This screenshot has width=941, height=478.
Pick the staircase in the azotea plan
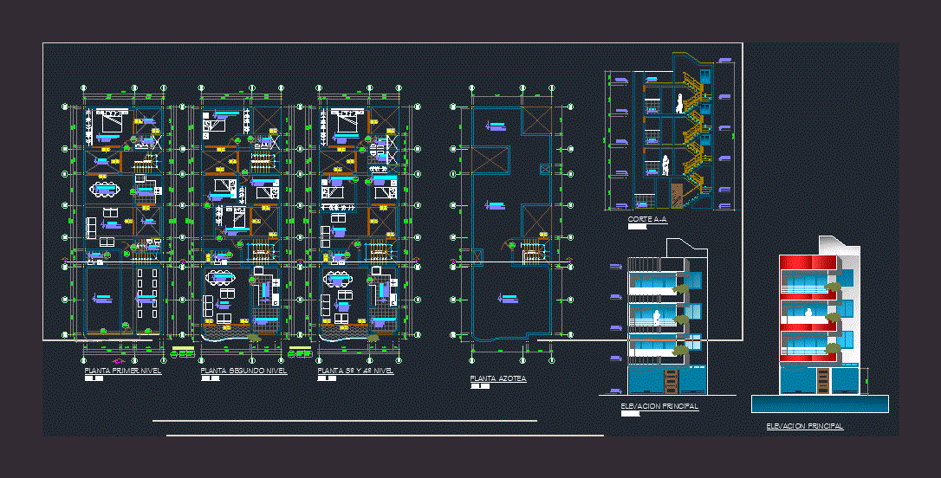[x=532, y=251]
